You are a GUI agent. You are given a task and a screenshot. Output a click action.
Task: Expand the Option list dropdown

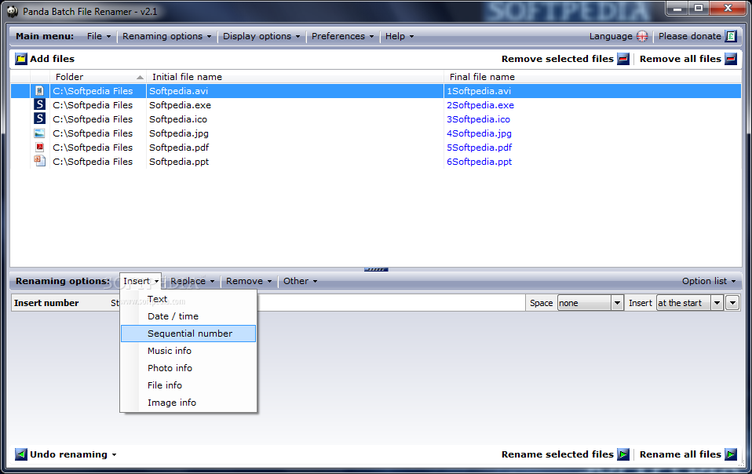point(709,281)
